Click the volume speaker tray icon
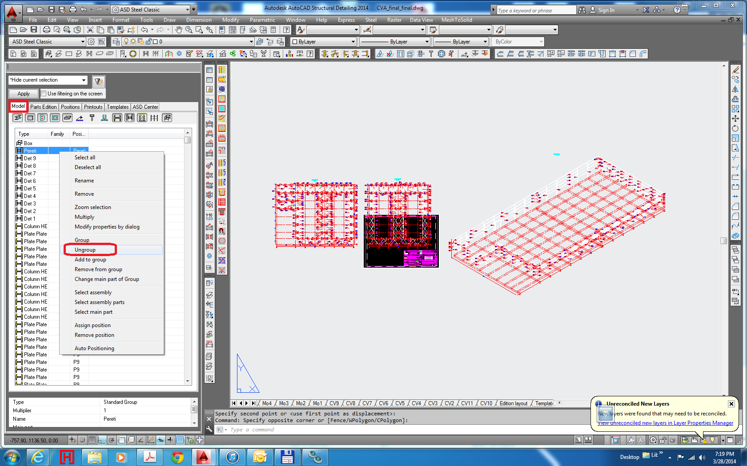747x466 pixels. point(702,457)
